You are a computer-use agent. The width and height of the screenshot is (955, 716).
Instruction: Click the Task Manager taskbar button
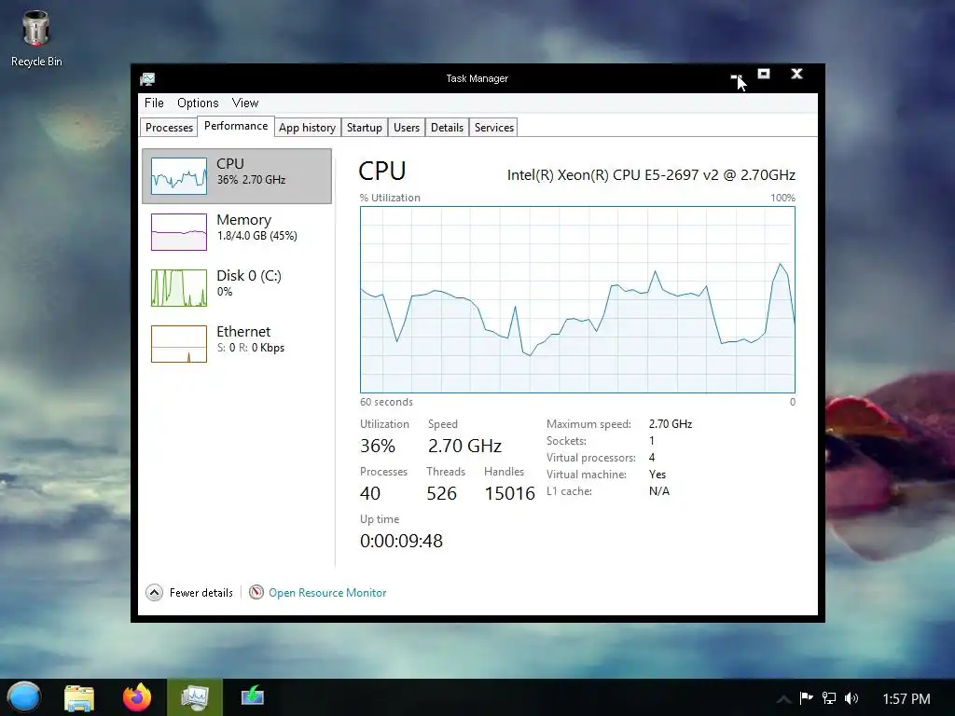pyautogui.click(x=195, y=697)
